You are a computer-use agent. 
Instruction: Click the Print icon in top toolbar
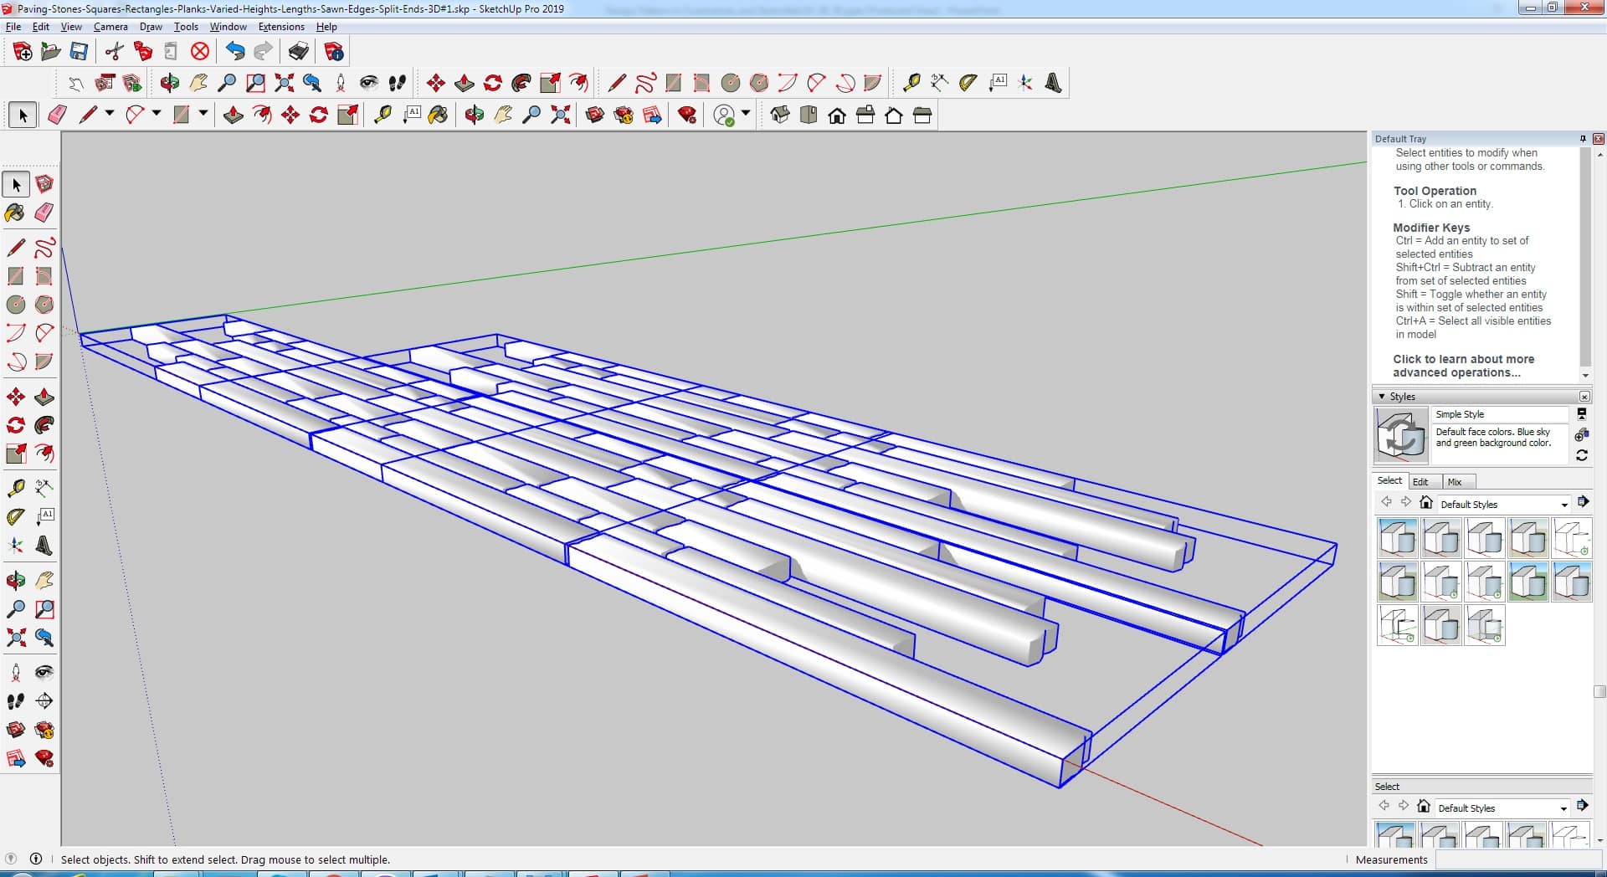298,52
